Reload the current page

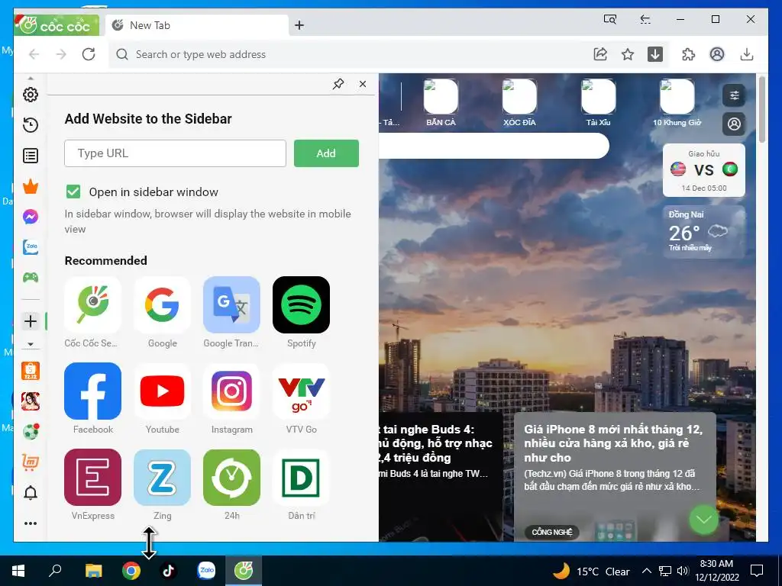click(x=89, y=54)
